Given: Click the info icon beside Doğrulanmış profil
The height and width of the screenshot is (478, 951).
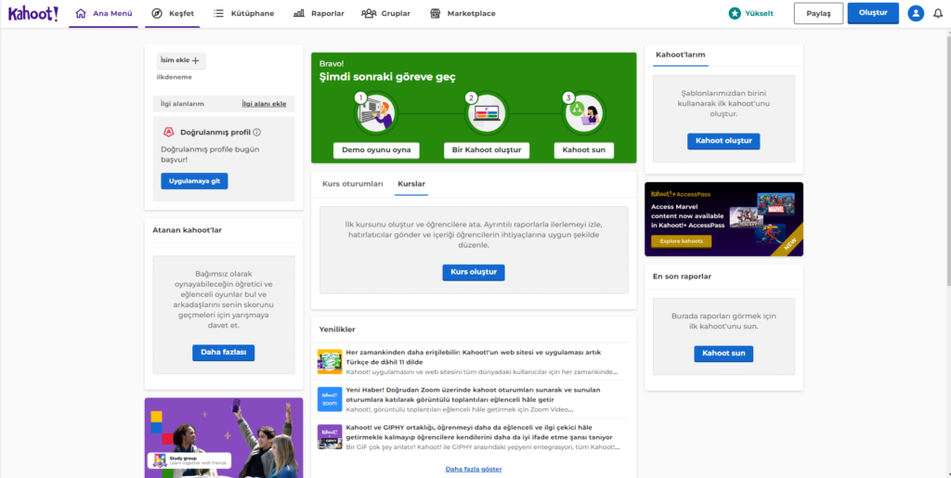Looking at the screenshot, I should [x=256, y=132].
